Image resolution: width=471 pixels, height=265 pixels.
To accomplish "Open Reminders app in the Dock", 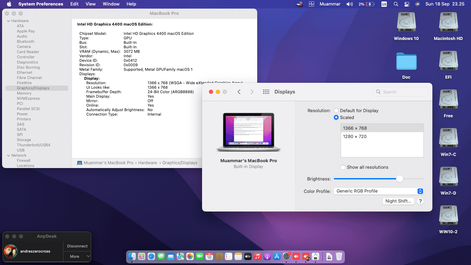I will click(x=229, y=256).
